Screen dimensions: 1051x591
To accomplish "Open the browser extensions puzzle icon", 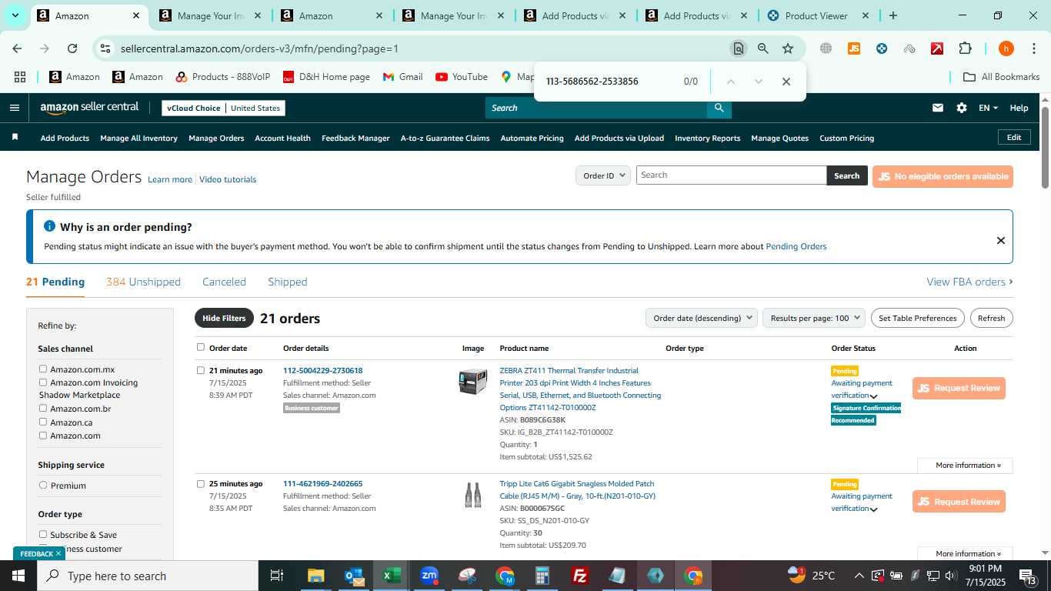I will click(965, 48).
